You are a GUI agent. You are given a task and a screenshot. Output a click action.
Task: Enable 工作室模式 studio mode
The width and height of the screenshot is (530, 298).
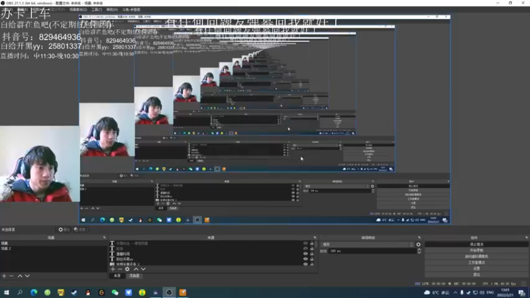(x=476, y=262)
